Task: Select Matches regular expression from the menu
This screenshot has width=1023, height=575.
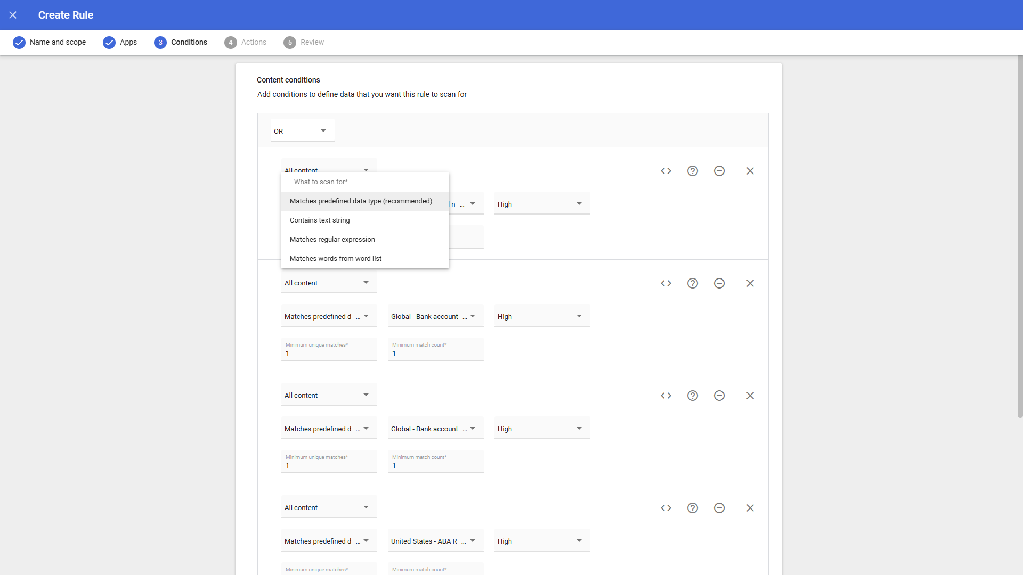Action: 332,239
